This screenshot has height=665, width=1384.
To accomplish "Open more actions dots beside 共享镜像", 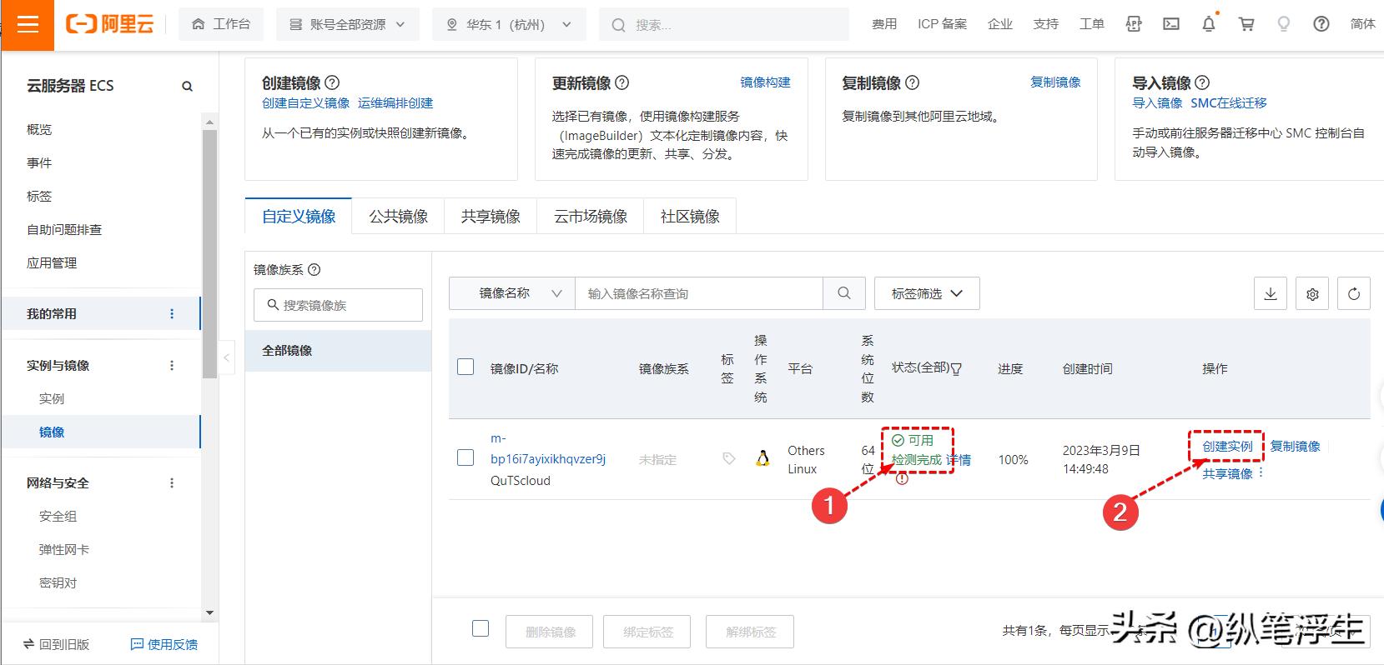I will [x=1261, y=472].
